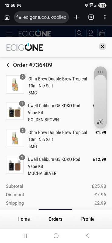Screen dimensions: 112x243
Task: Open the Golden Brown Caliburn G5 KOKO thumbnail
Action: coord(15,111)
